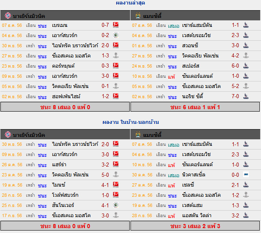Click the date 24 พ.ย. 56 in the สเปอร์ส row
The image size is (261, 233).
142,66
